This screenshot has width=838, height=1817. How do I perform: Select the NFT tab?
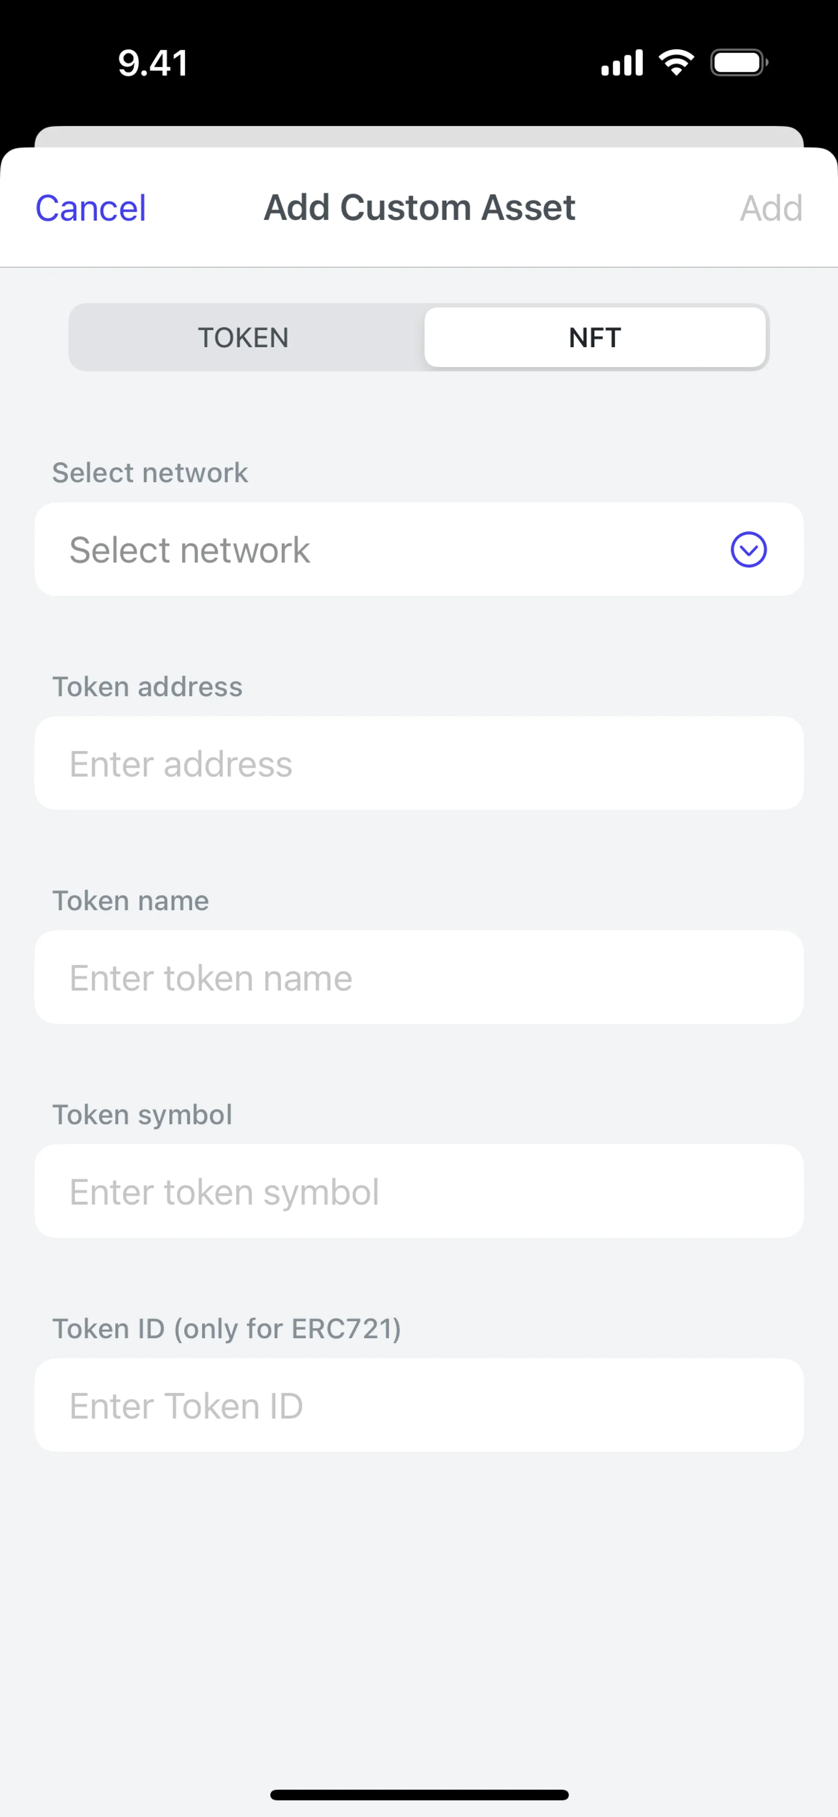[594, 338]
